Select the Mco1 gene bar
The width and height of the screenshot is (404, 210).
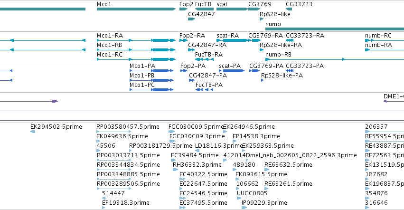136,9
